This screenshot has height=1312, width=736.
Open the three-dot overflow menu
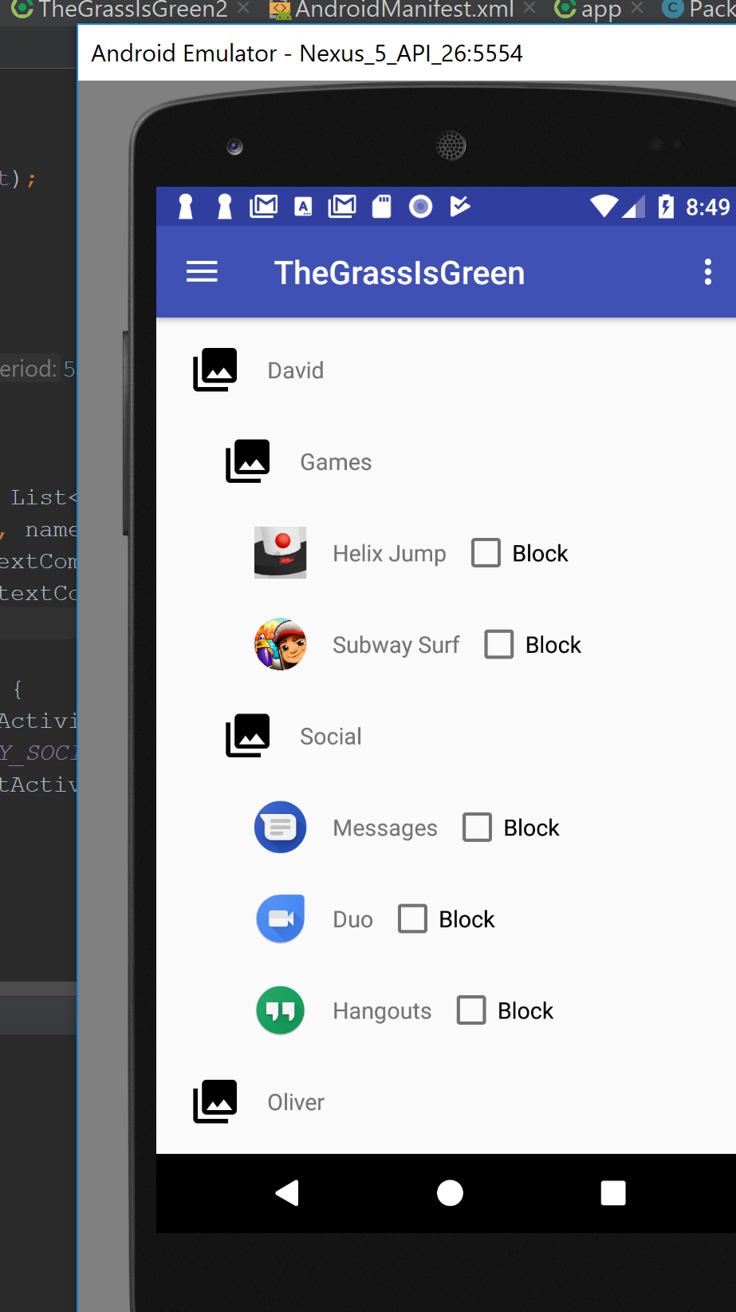[707, 272]
